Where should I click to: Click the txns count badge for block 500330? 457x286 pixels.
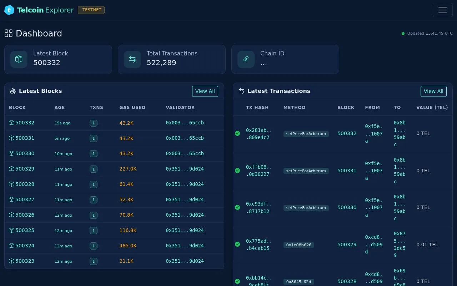tap(94, 154)
